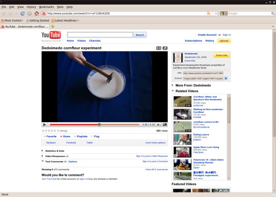Screen dimensions: 276x197
Task: Mute the video with the speaker icon
Action: (158, 124)
